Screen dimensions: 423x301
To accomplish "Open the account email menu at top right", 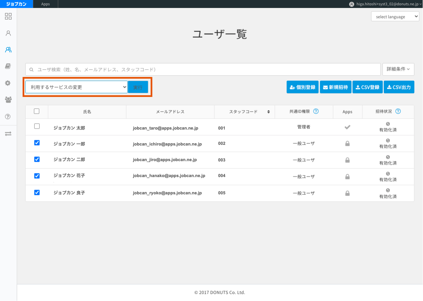I will 385,4.
